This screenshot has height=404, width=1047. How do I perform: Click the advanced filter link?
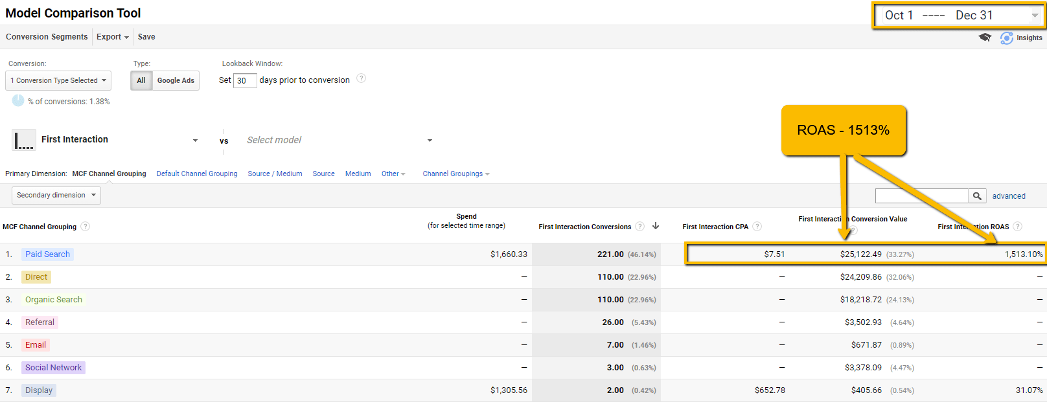[x=1009, y=196]
